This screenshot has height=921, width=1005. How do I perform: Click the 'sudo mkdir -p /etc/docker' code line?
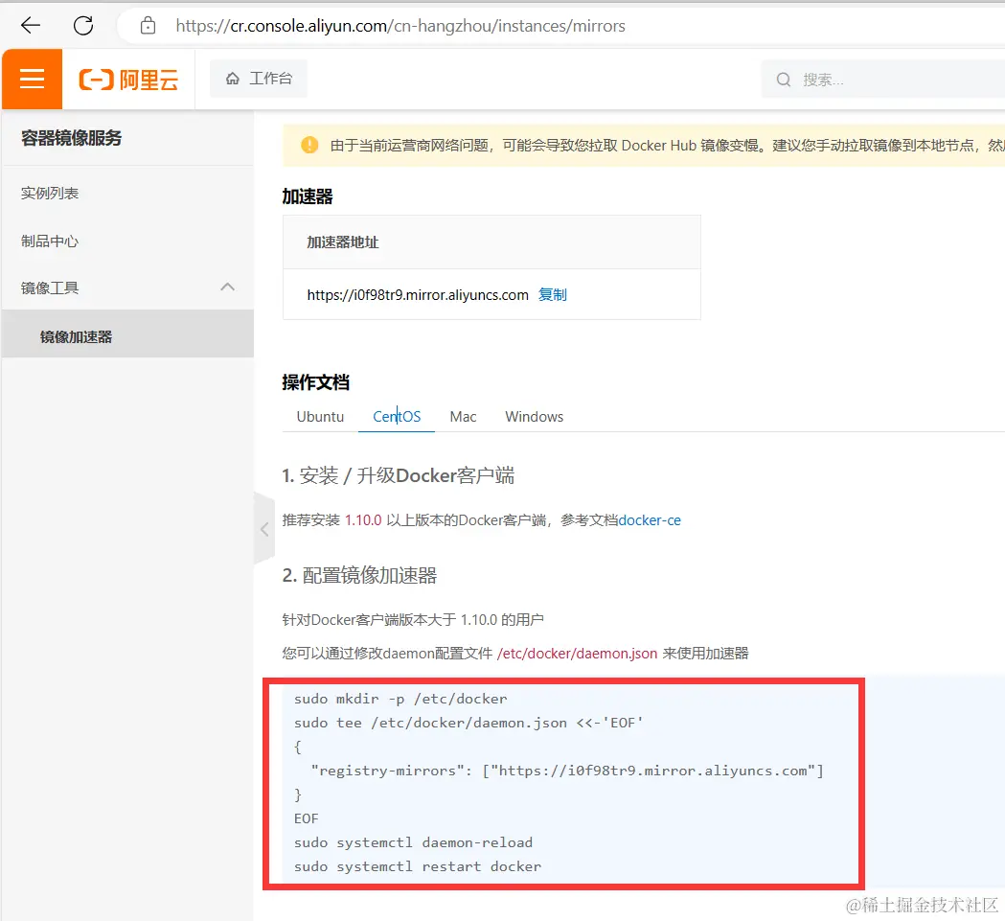pyautogui.click(x=400, y=699)
